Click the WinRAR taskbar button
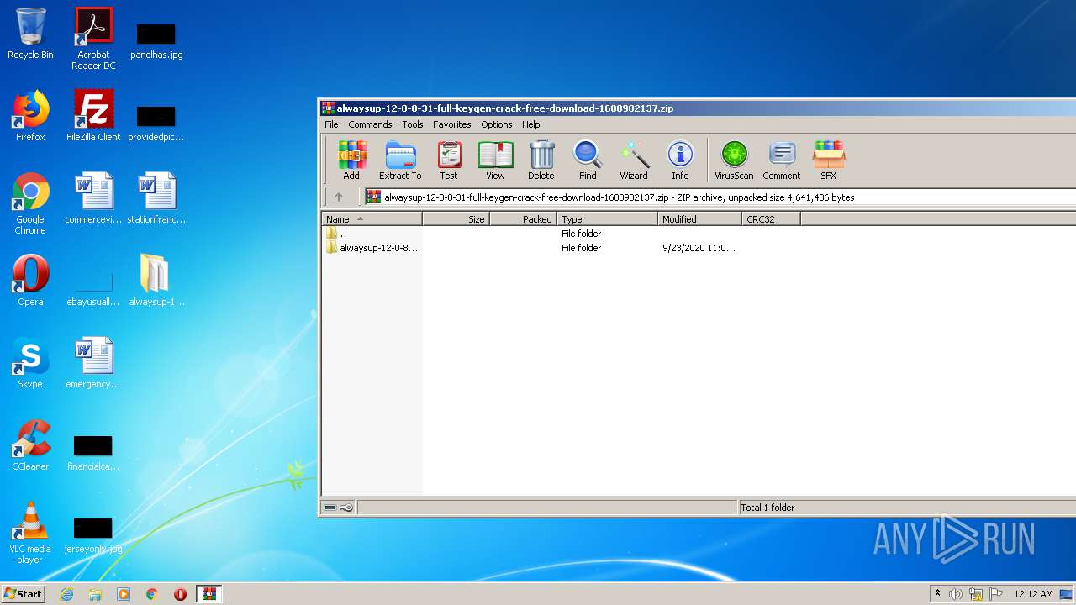 pyautogui.click(x=209, y=594)
